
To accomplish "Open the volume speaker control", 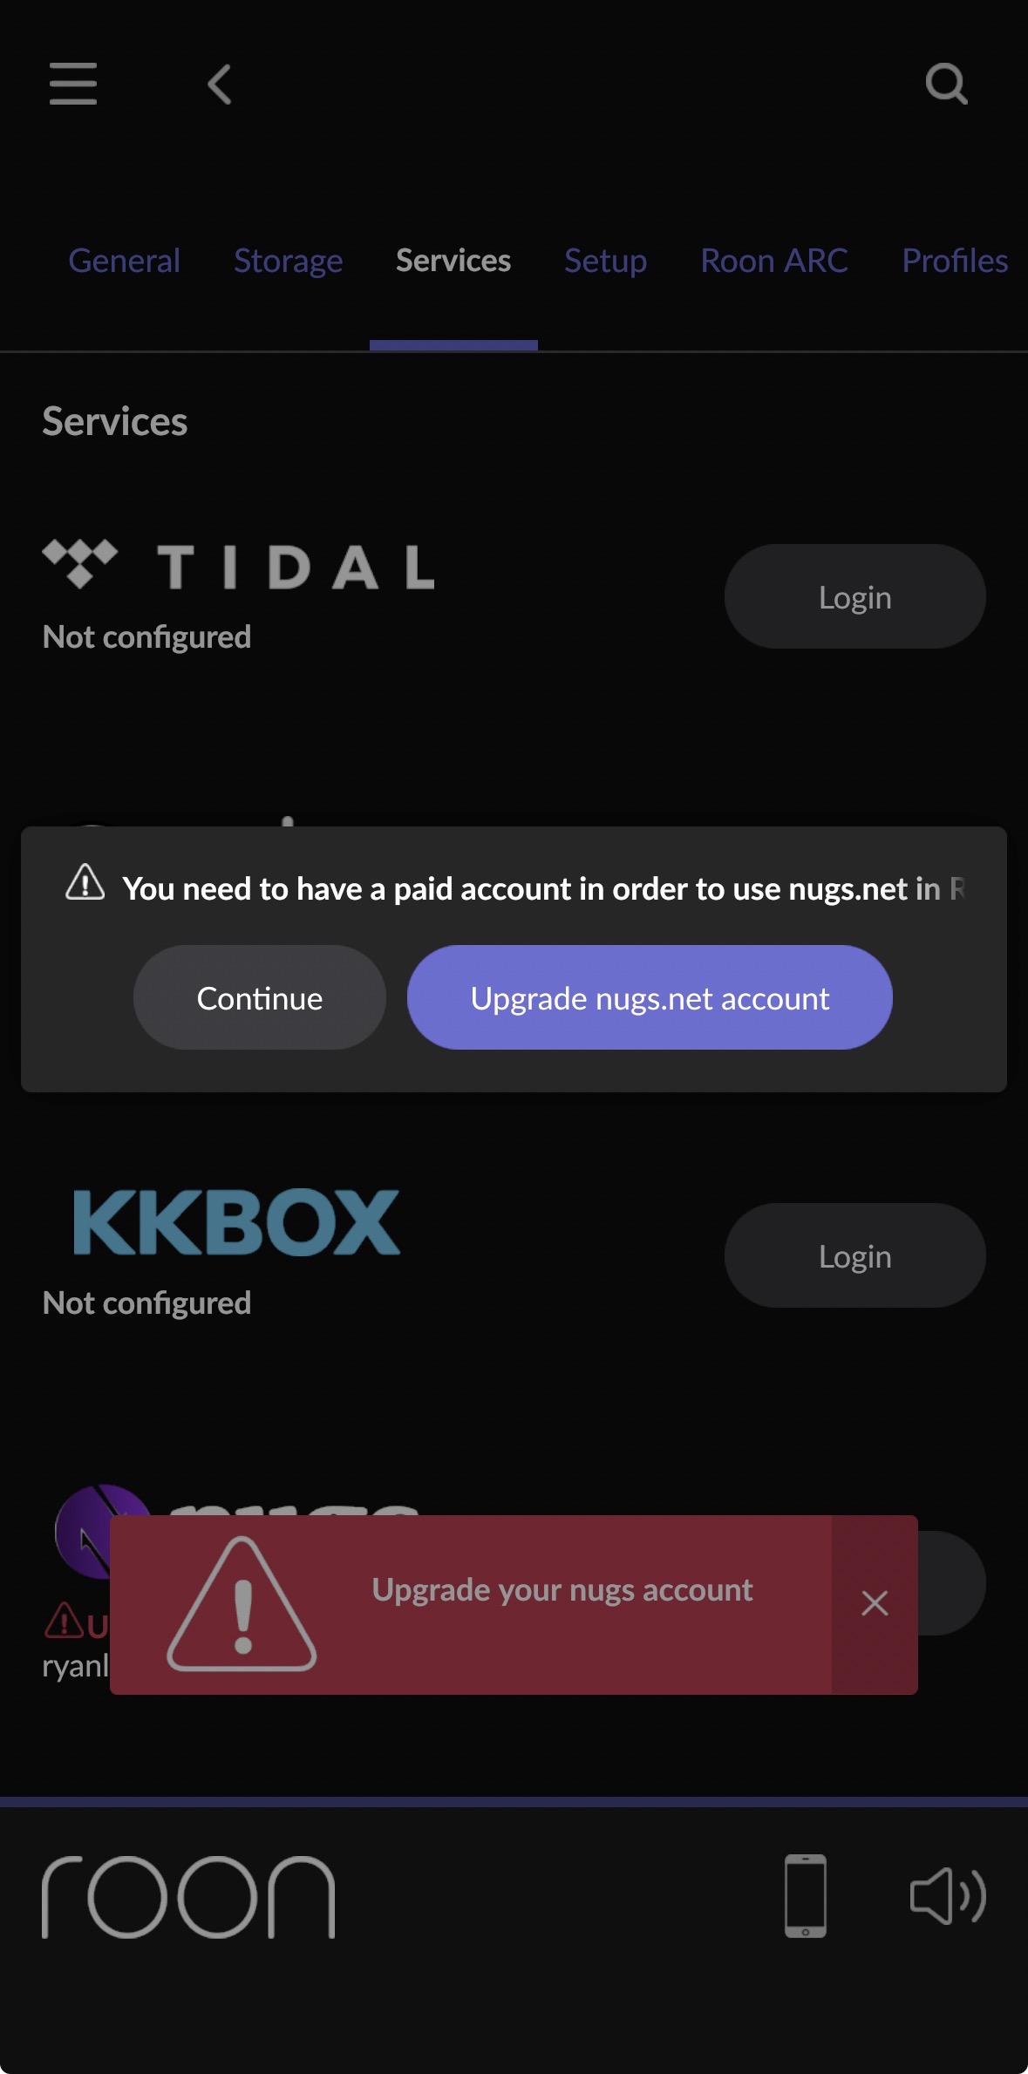I will click(x=948, y=1896).
